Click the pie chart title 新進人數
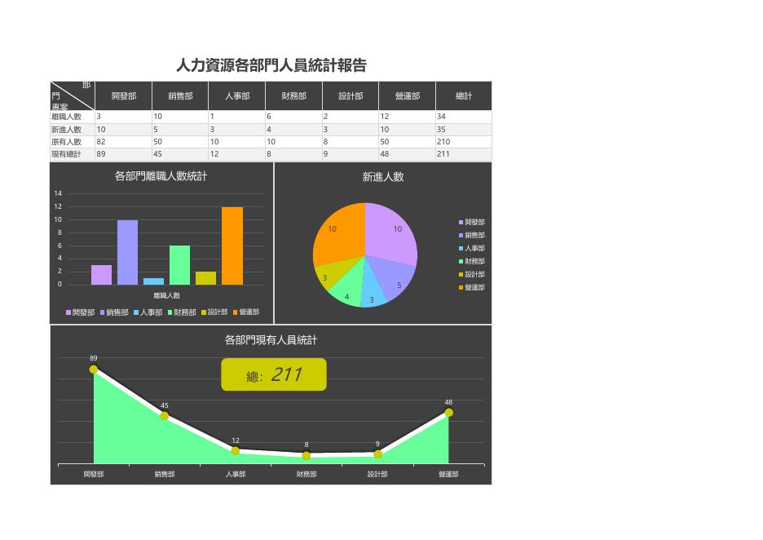The height and width of the screenshot is (540, 763). pos(383,177)
